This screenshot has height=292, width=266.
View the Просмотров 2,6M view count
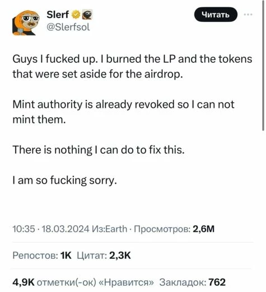(174, 229)
